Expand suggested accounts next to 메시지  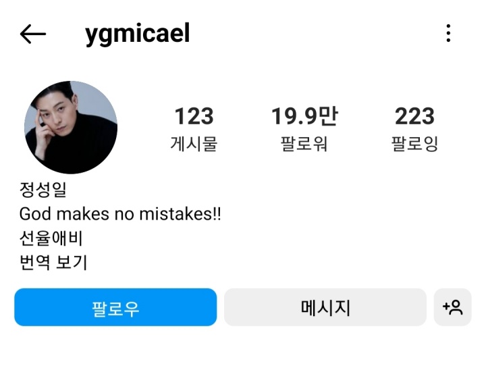pyautogui.click(x=452, y=307)
